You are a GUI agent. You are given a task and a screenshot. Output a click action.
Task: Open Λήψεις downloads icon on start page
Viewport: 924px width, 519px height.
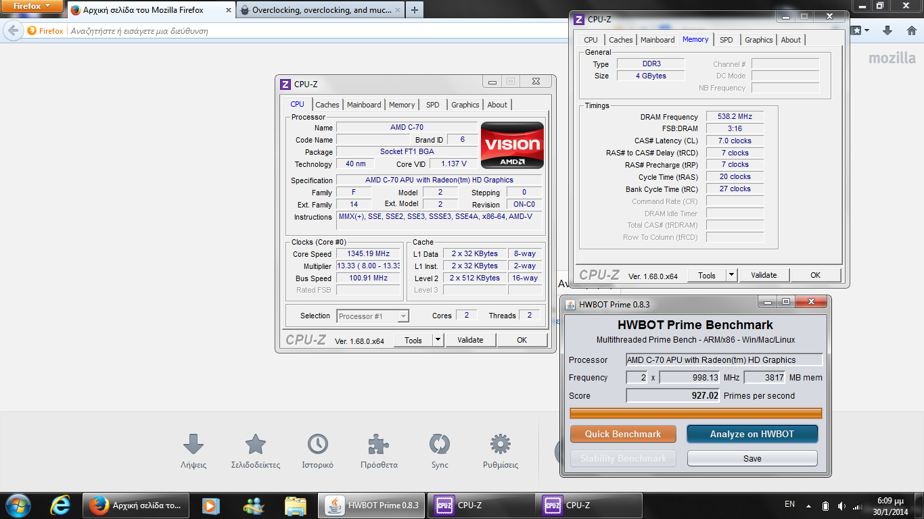pos(193,444)
